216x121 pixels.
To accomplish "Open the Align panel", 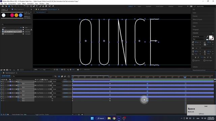I will tap(194, 26).
